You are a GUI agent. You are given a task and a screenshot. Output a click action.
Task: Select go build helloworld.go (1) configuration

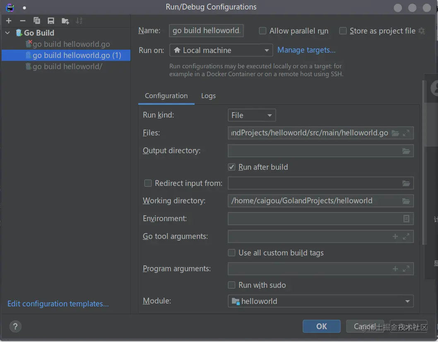pos(66,55)
